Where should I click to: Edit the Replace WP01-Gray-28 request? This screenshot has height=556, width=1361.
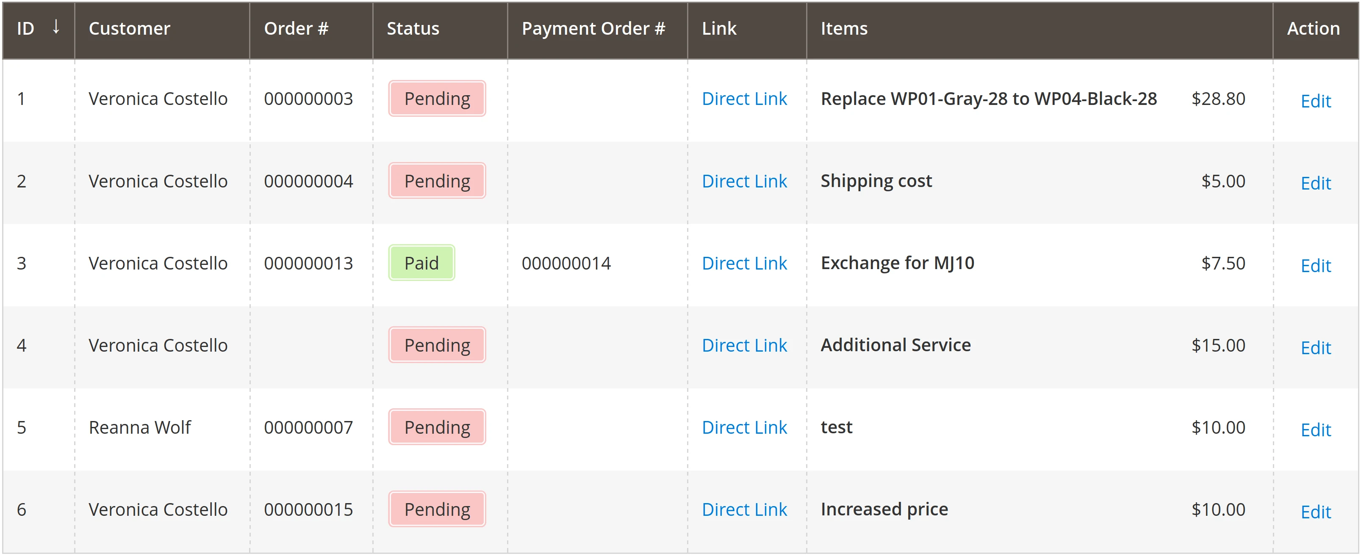pyautogui.click(x=1316, y=101)
